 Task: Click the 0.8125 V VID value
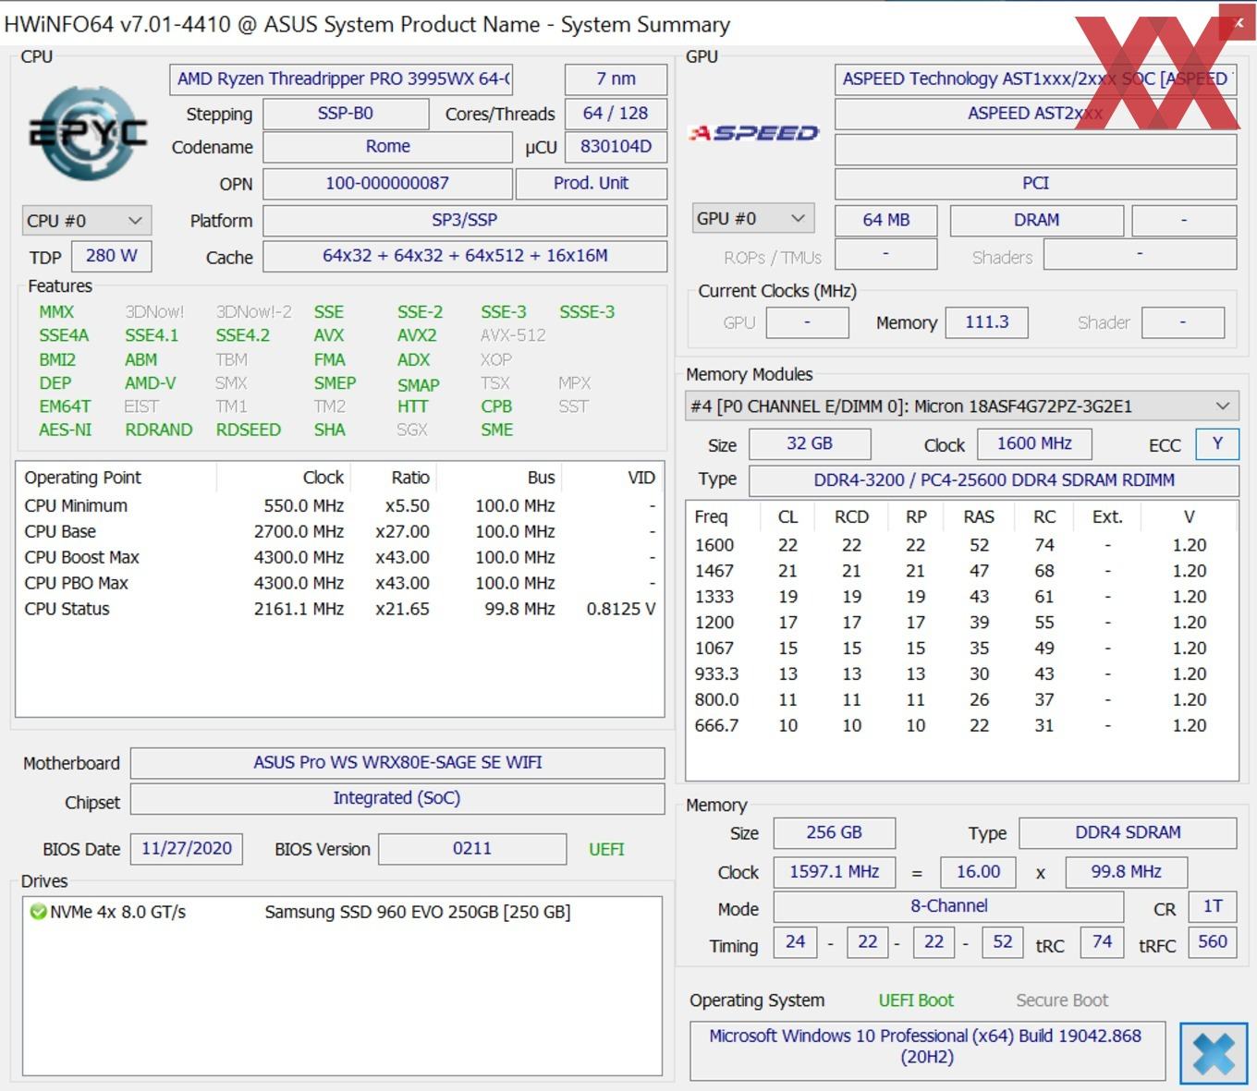click(621, 609)
